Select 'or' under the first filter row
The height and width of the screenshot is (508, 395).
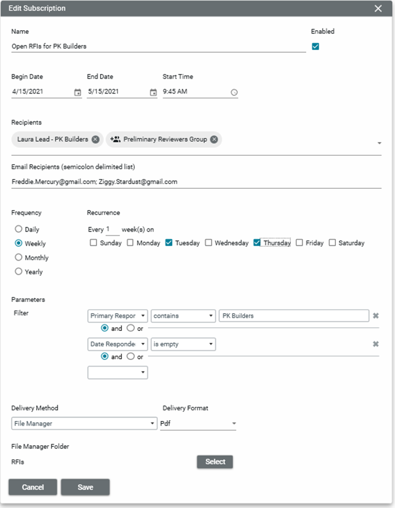coord(131,328)
